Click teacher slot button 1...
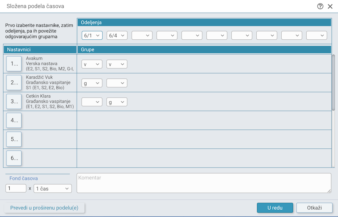 point(14,64)
